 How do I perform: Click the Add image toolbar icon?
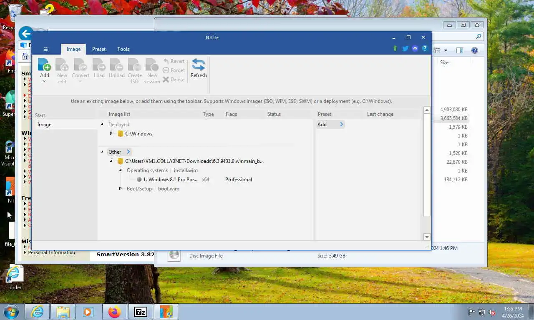[x=44, y=65]
